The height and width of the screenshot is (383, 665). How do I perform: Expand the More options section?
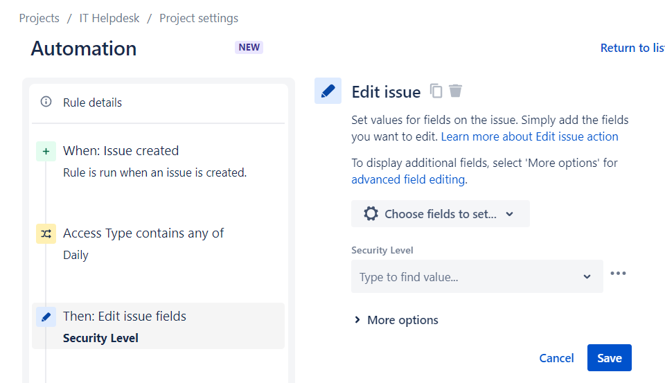(x=396, y=320)
